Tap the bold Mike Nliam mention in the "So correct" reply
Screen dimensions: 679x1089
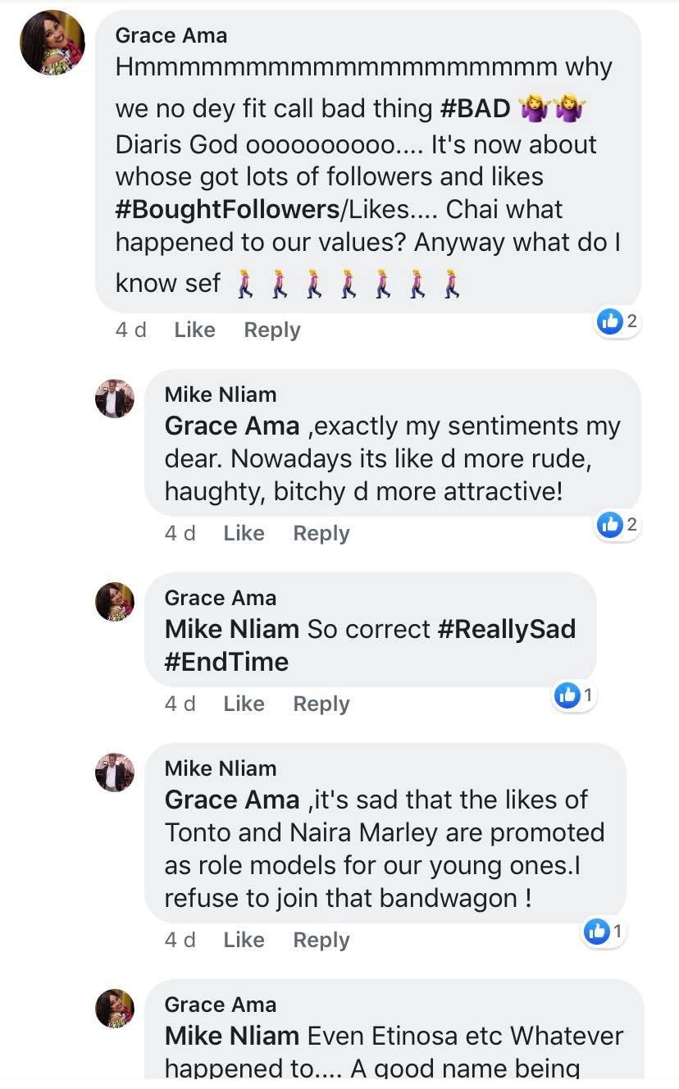tap(232, 629)
